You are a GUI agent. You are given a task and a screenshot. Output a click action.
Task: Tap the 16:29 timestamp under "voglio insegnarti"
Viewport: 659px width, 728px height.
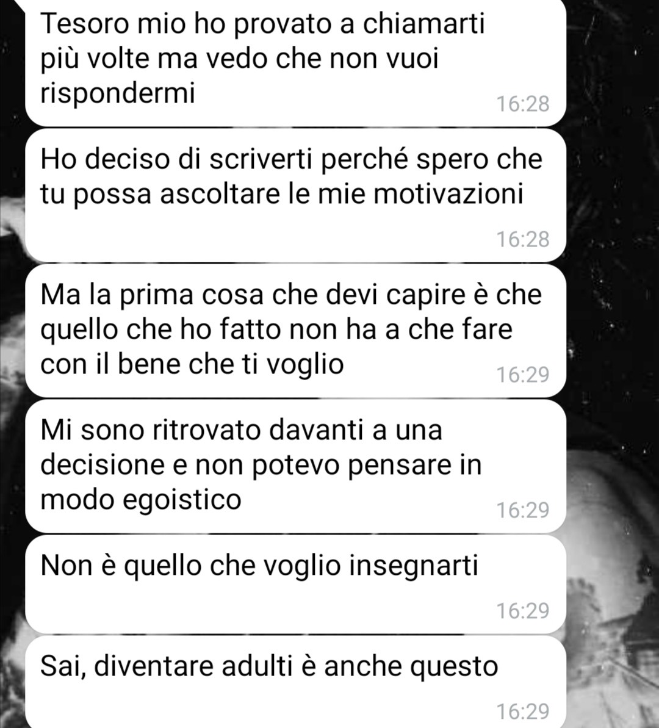tap(523, 611)
